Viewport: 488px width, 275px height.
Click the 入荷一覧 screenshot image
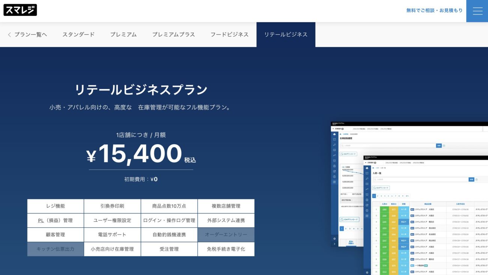click(x=426, y=215)
